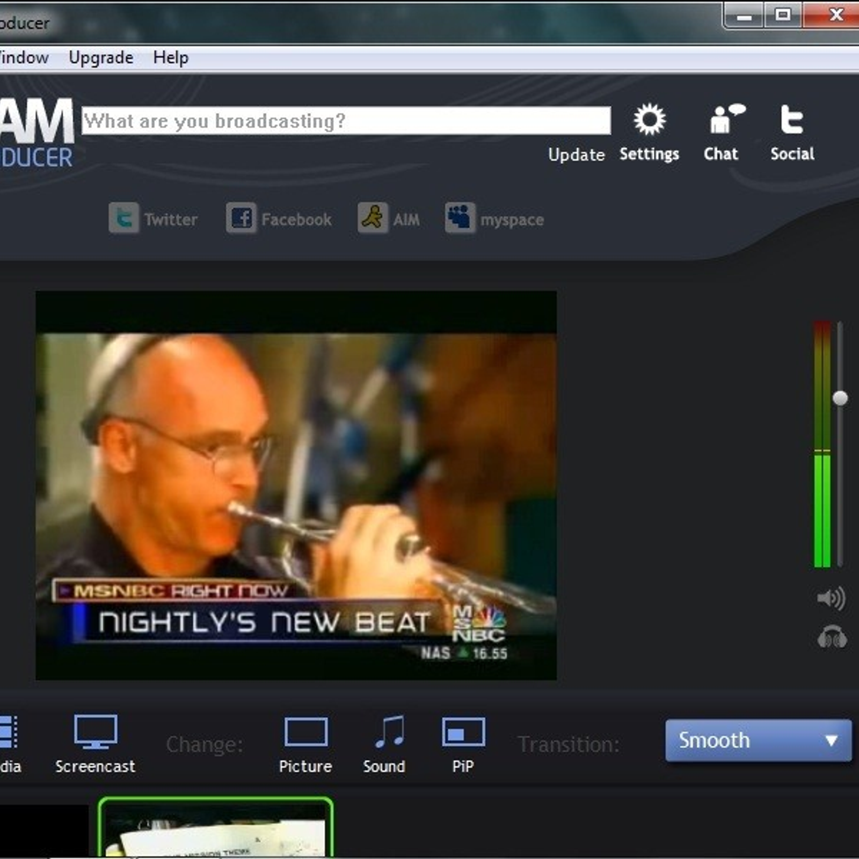Click the live video preview

(296, 485)
